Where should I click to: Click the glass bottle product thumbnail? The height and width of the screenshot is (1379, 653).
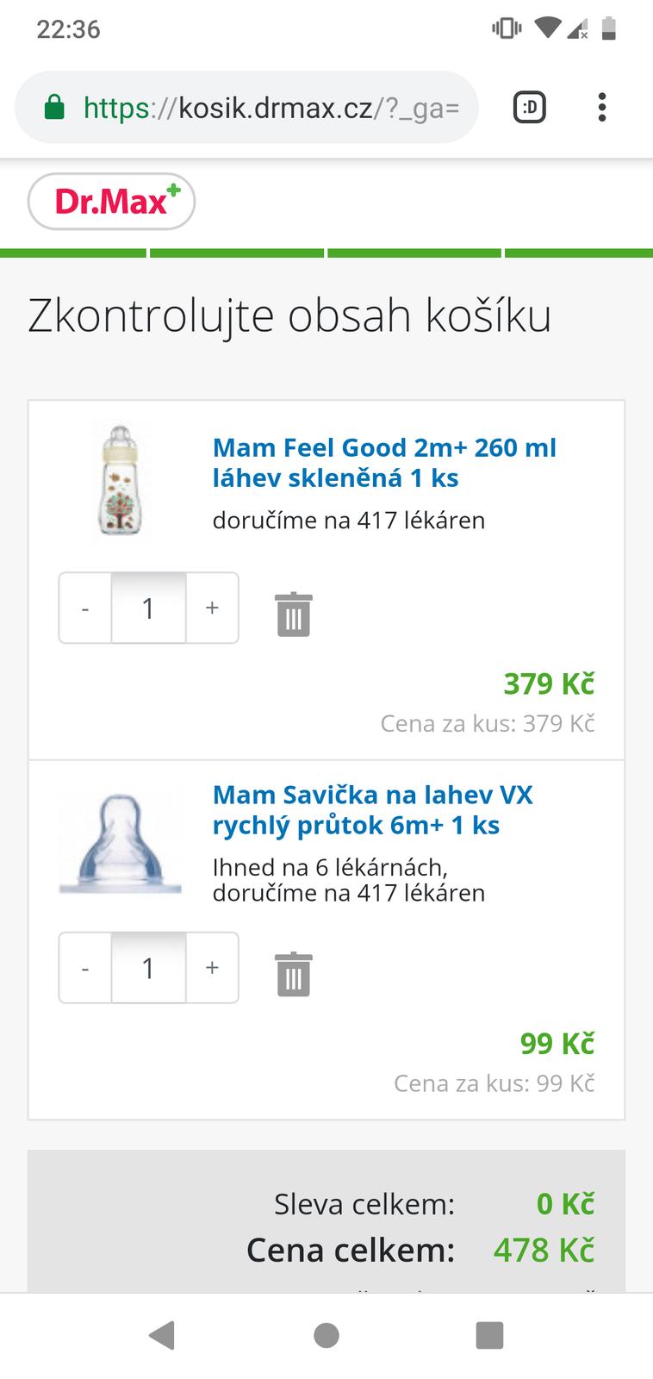pyautogui.click(x=119, y=481)
